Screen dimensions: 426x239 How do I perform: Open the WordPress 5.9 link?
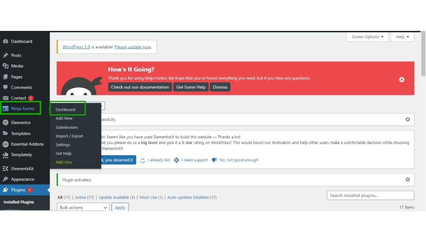click(76, 47)
